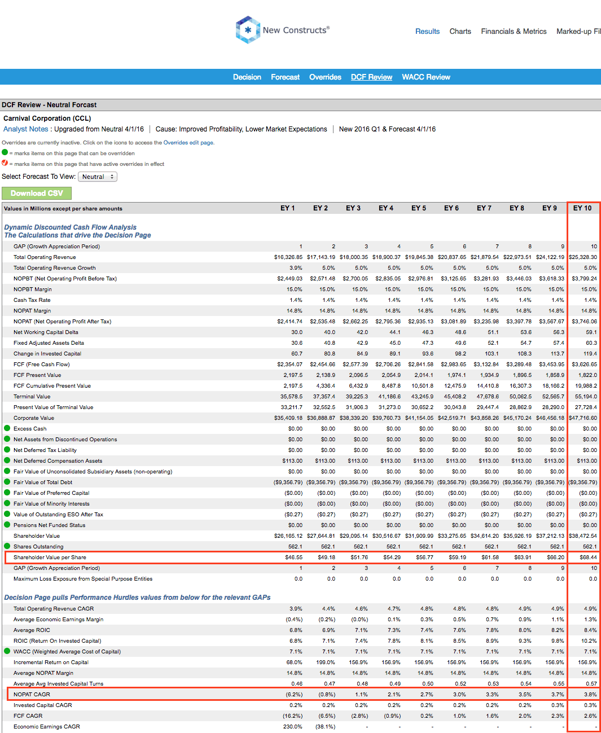601x733 pixels.
Task: Open override icon for WACC row
Action: 7,651
